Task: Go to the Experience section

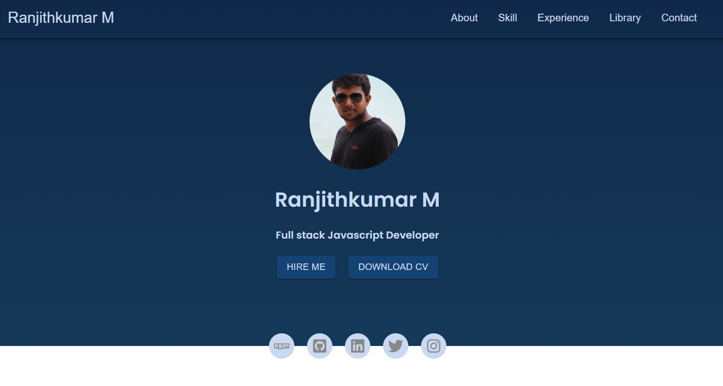Action: coord(563,18)
